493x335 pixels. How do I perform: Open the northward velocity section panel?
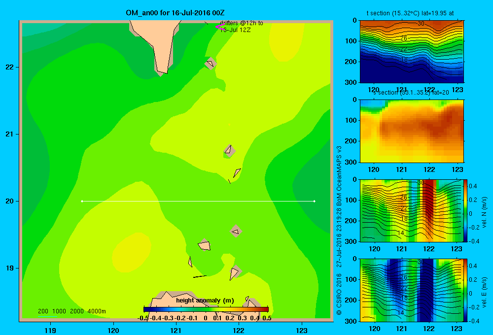coord(412,210)
